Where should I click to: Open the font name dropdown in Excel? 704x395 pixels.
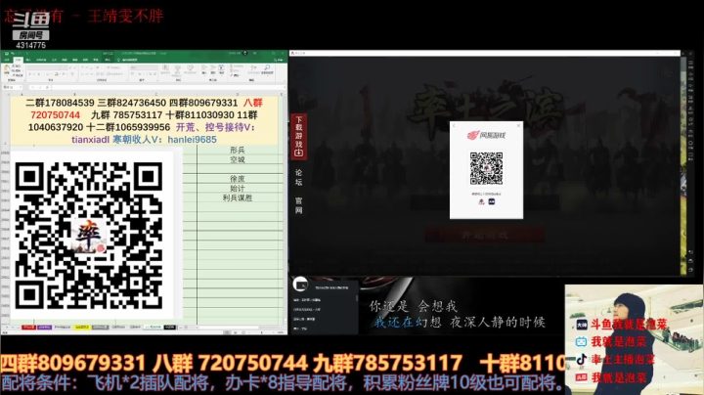[47, 67]
